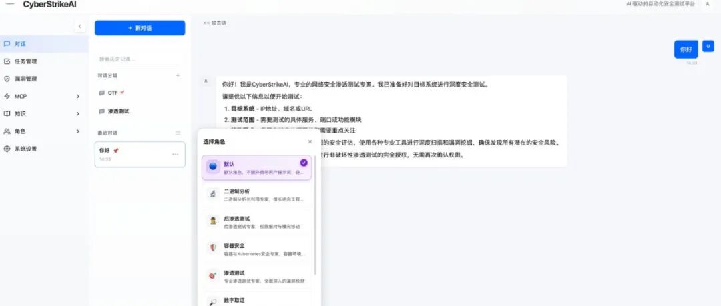Close the 选择角色 role picker
721x306 pixels.
pos(310,142)
